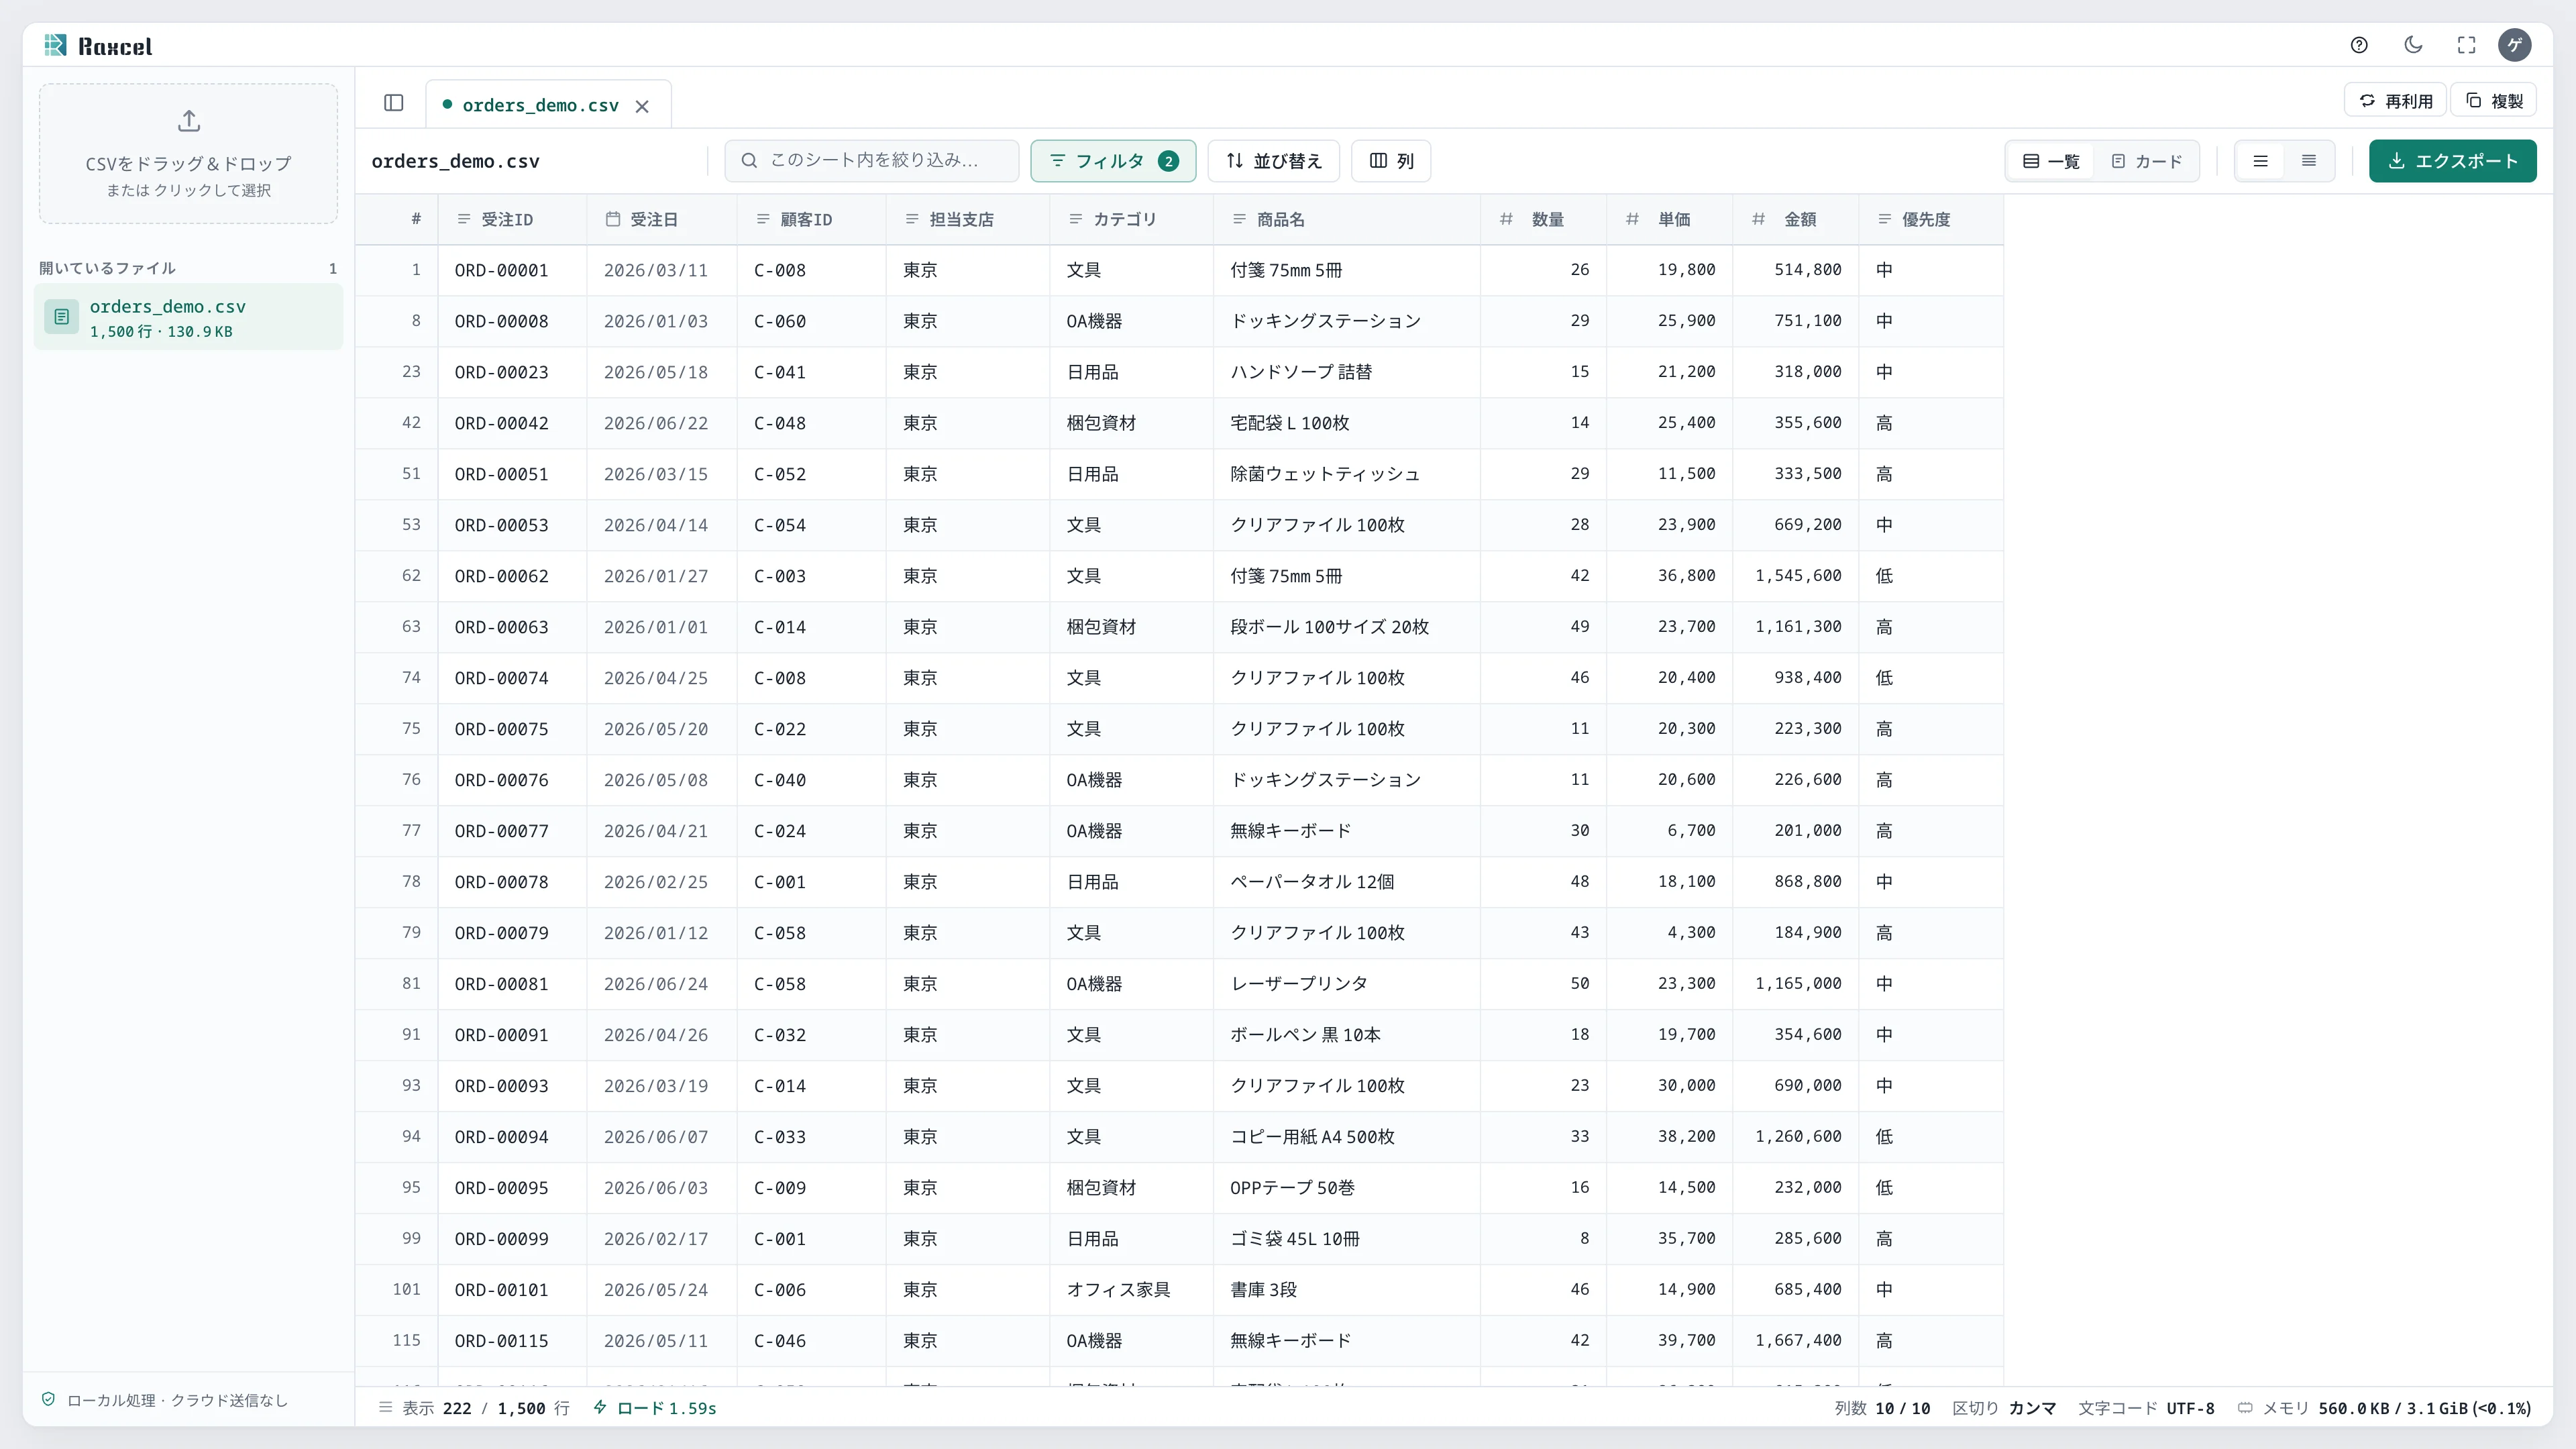The height and width of the screenshot is (1449, 2576).
Task: Click the 複製 button
Action: coord(2493,101)
